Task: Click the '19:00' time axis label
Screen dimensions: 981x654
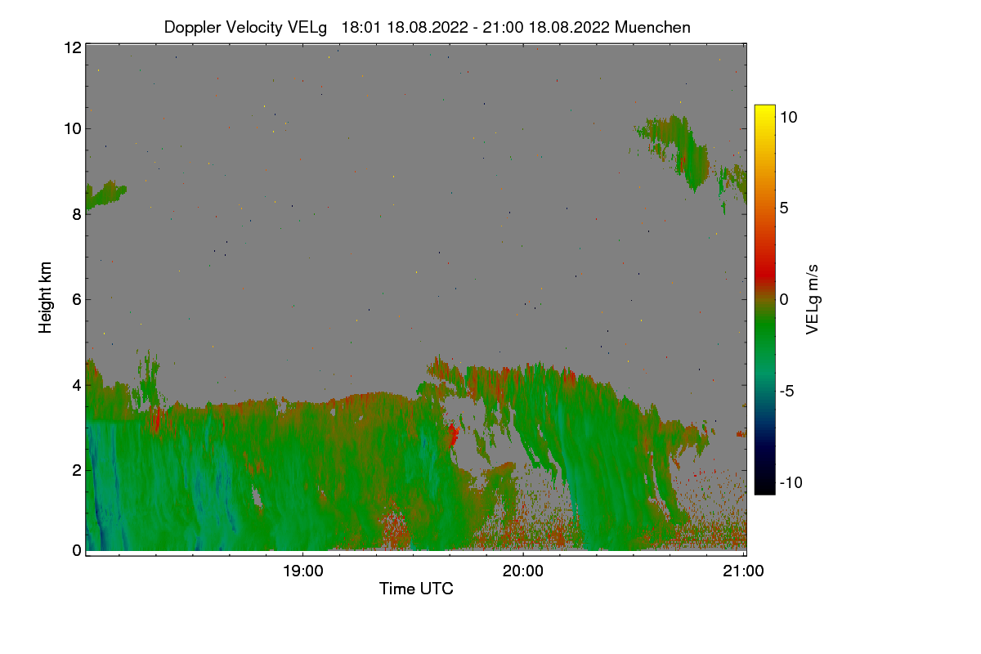Action: click(x=302, y=571)
